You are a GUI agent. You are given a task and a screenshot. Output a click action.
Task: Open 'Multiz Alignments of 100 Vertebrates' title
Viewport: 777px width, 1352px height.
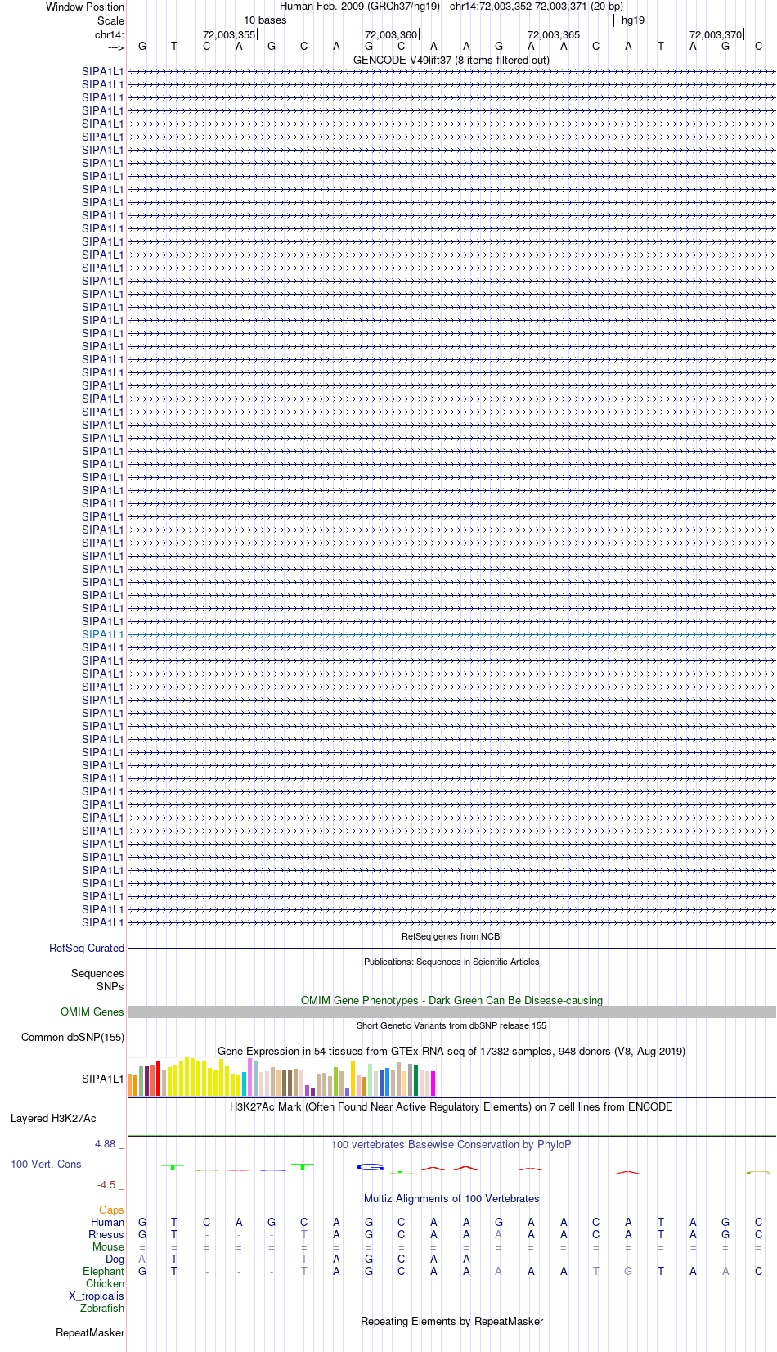[x=451, y=1198]
